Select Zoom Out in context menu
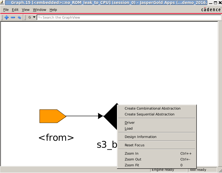222x173 pixels. (x=157, y=159)
